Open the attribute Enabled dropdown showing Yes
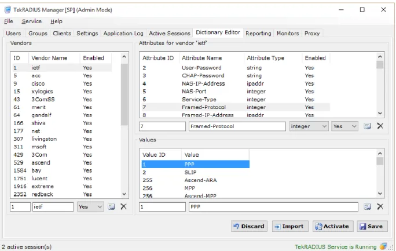The image size is (396, 251). tap(344, 126)
